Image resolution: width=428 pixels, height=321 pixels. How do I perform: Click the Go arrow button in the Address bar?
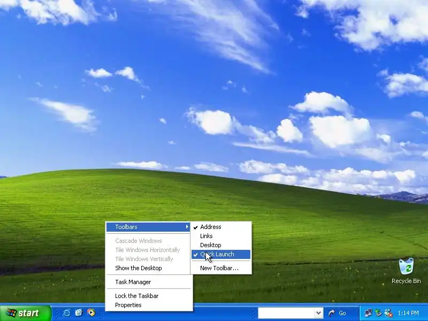[x=338, y=313]
